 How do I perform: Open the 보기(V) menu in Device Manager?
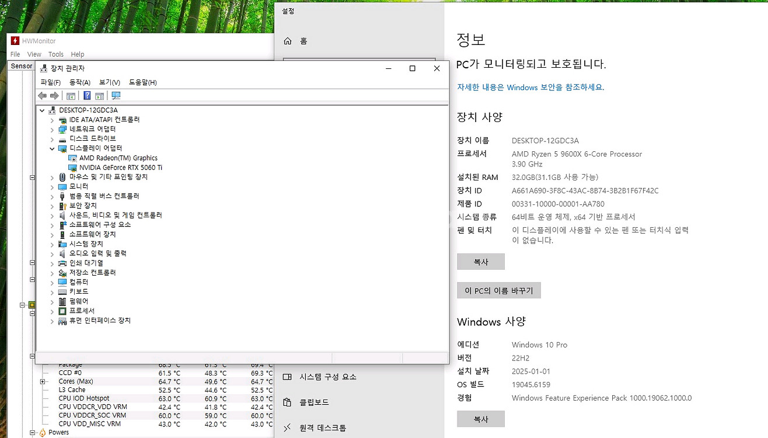[x=109, y=82]
